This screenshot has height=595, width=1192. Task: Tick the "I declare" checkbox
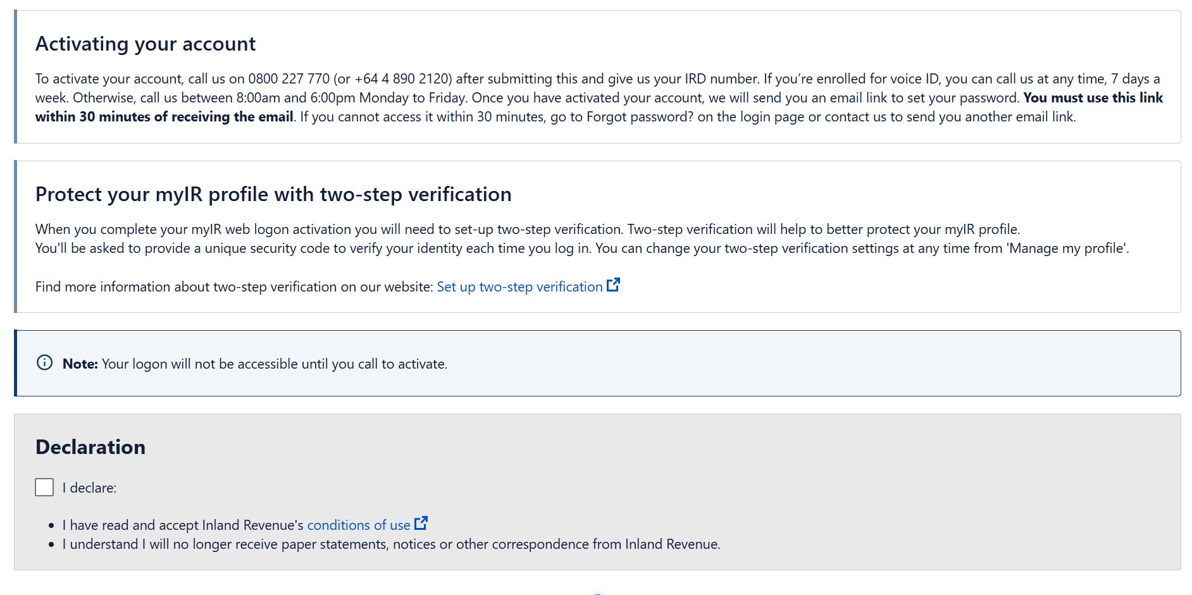[44, 488]
